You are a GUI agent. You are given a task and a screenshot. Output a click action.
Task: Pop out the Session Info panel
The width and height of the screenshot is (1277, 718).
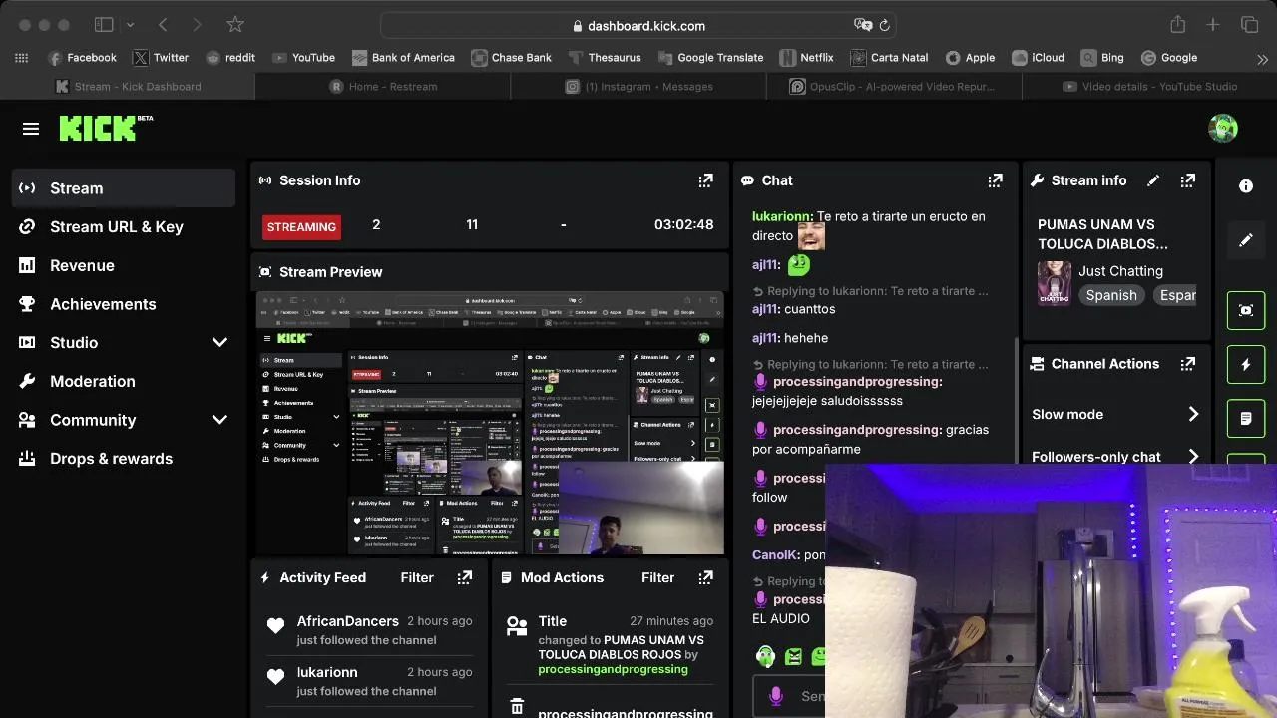(705, 180)
